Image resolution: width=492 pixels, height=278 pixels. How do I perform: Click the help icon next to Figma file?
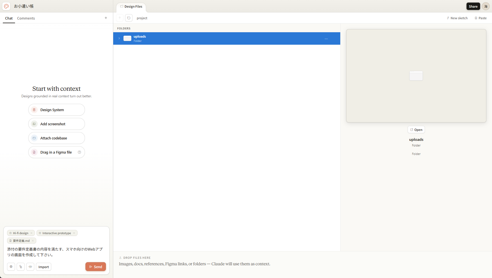coord(80,152)
